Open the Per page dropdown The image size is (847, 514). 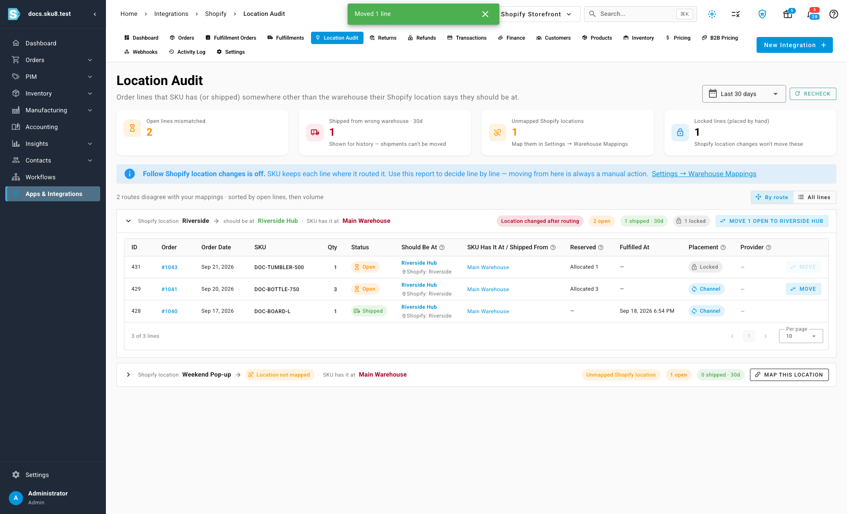[x=801, y=336]
